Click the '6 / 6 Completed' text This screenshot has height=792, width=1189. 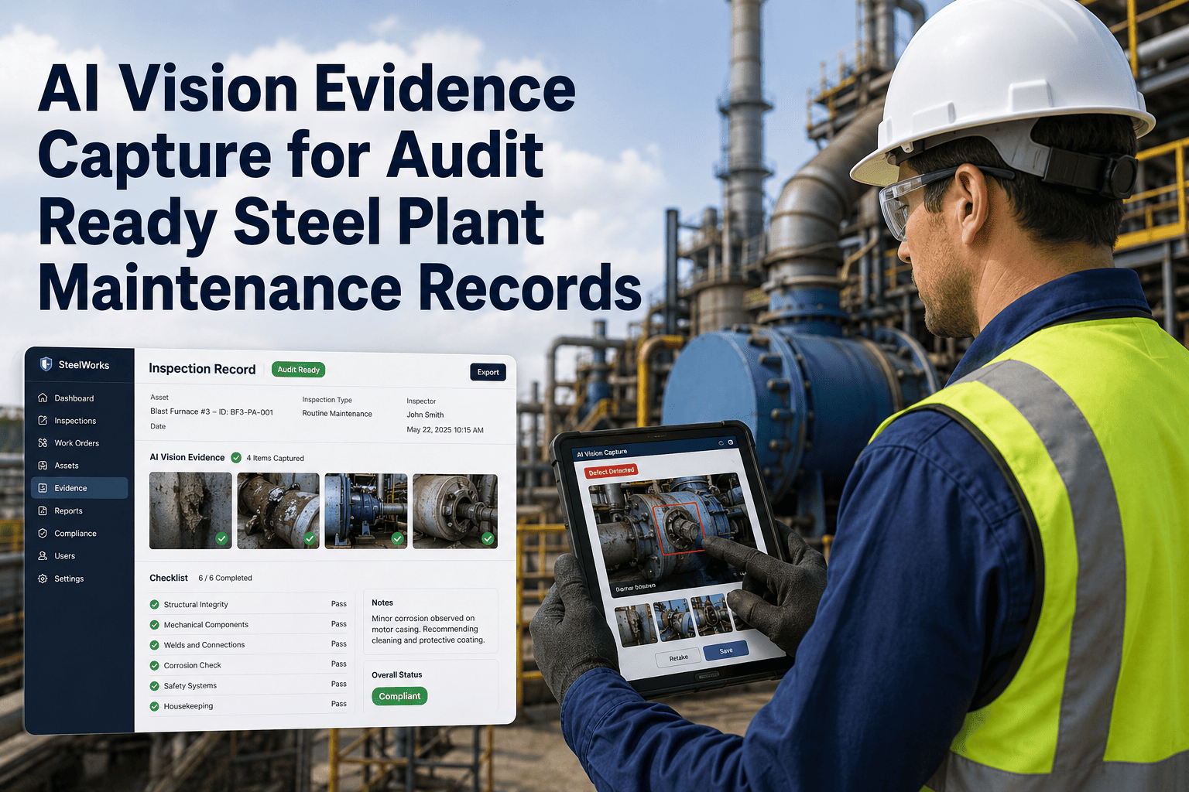pos(225,578)
